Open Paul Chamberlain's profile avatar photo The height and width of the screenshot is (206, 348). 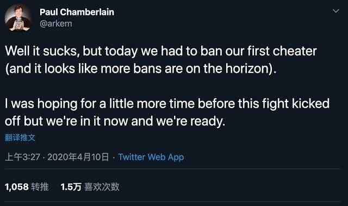pos(18,18)
